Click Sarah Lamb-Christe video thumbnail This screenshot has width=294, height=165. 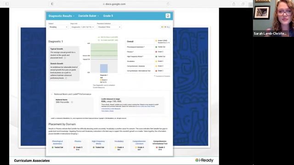coord(273,18)
